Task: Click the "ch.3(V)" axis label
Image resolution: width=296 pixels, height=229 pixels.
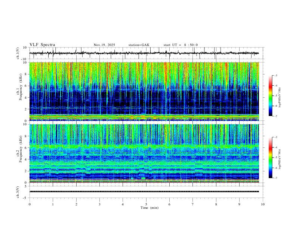Action: pyautogui.click(x=18, y=192)
